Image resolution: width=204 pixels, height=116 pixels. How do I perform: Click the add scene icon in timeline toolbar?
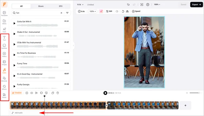point(27,93)
